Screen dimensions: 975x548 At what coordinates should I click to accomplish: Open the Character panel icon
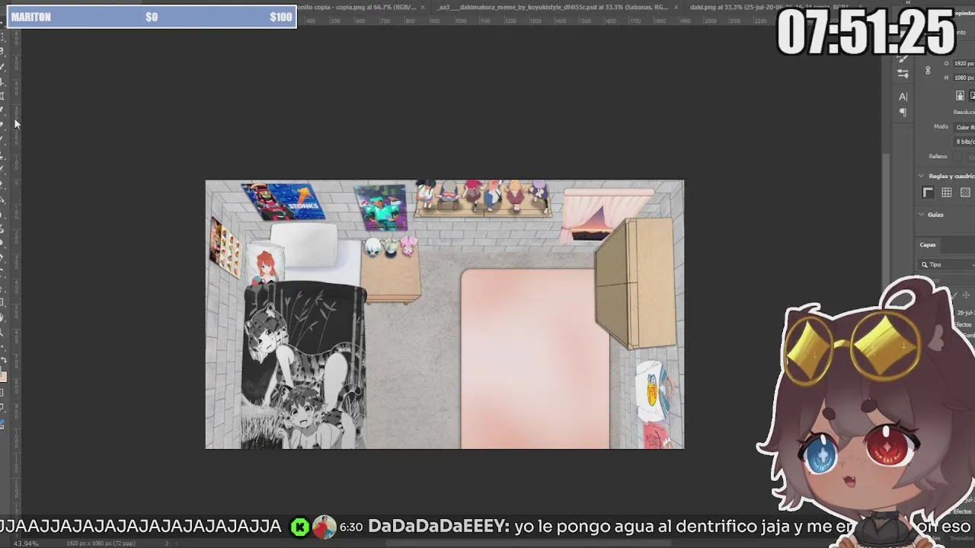[903, 97]
